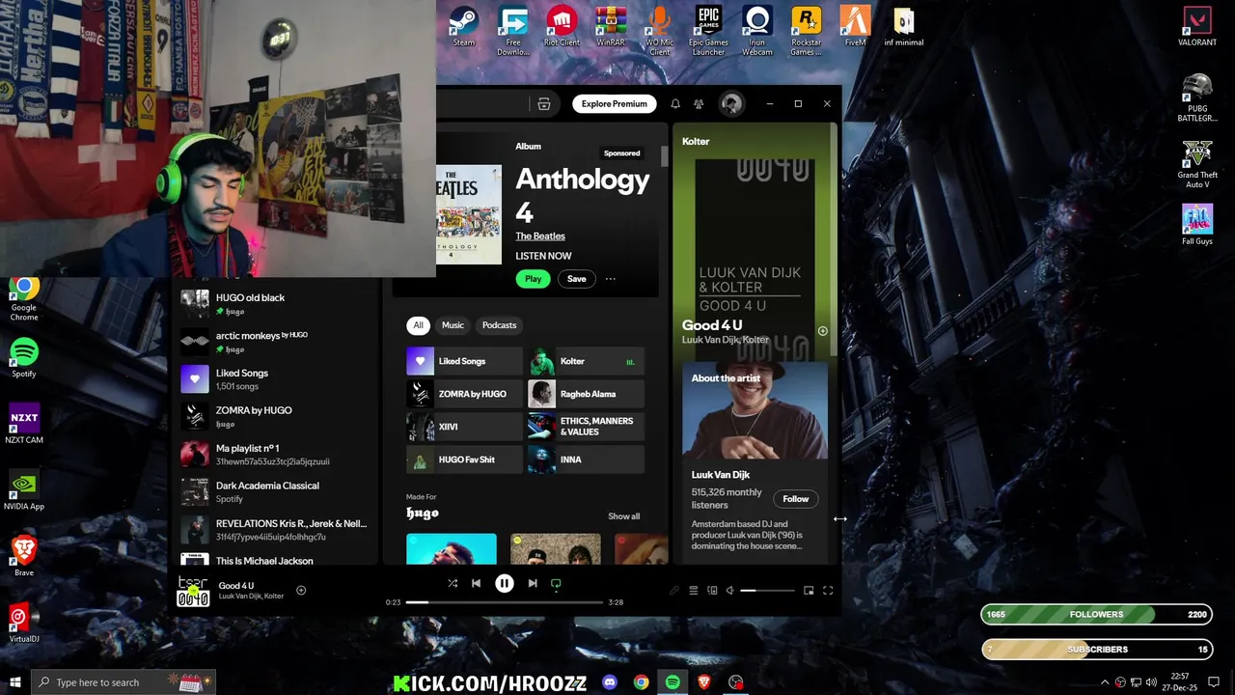Open This Is Michael Jackson playlist
The width and height of the screenshot is (1235, 695).
(x=276, y=559)
